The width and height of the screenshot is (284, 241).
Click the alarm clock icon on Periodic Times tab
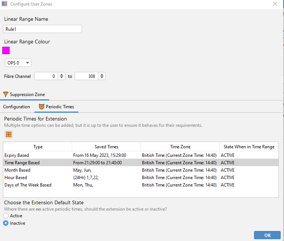[41, 107]
